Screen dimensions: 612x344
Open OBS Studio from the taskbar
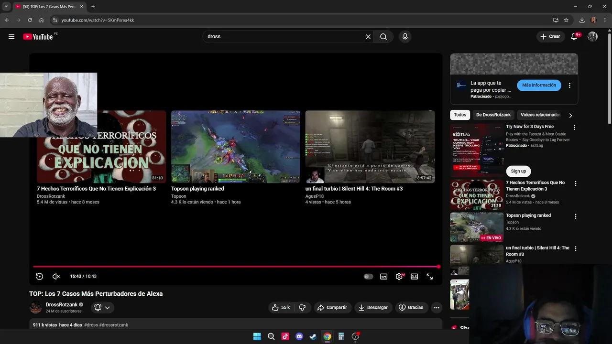coord(355,336)
